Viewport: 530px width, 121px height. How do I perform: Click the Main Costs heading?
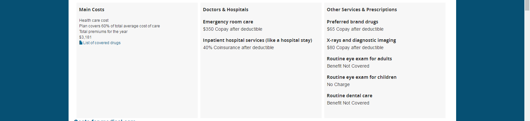pos(92,10)
